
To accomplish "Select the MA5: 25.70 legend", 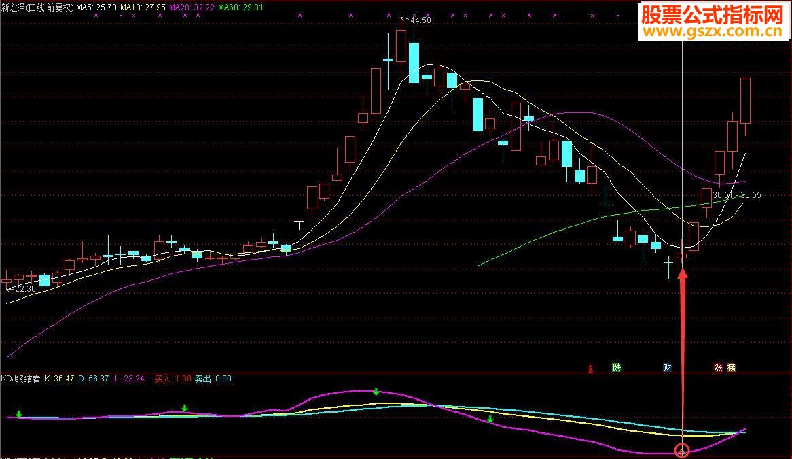I will pyautogui.click(x=96, y=7).
